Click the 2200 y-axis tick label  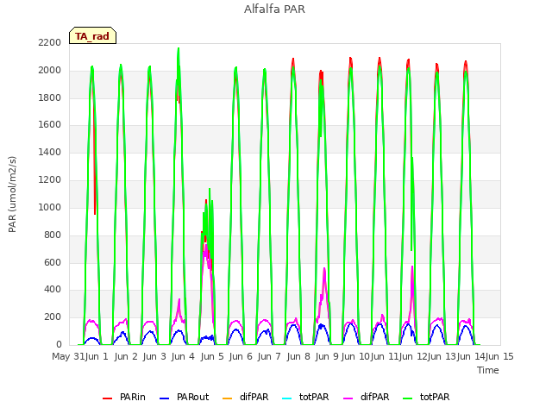tap(50, 43)
